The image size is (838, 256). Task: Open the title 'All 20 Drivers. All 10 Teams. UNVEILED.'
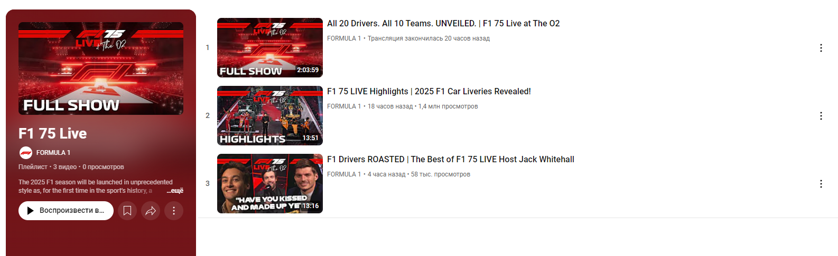443,24
